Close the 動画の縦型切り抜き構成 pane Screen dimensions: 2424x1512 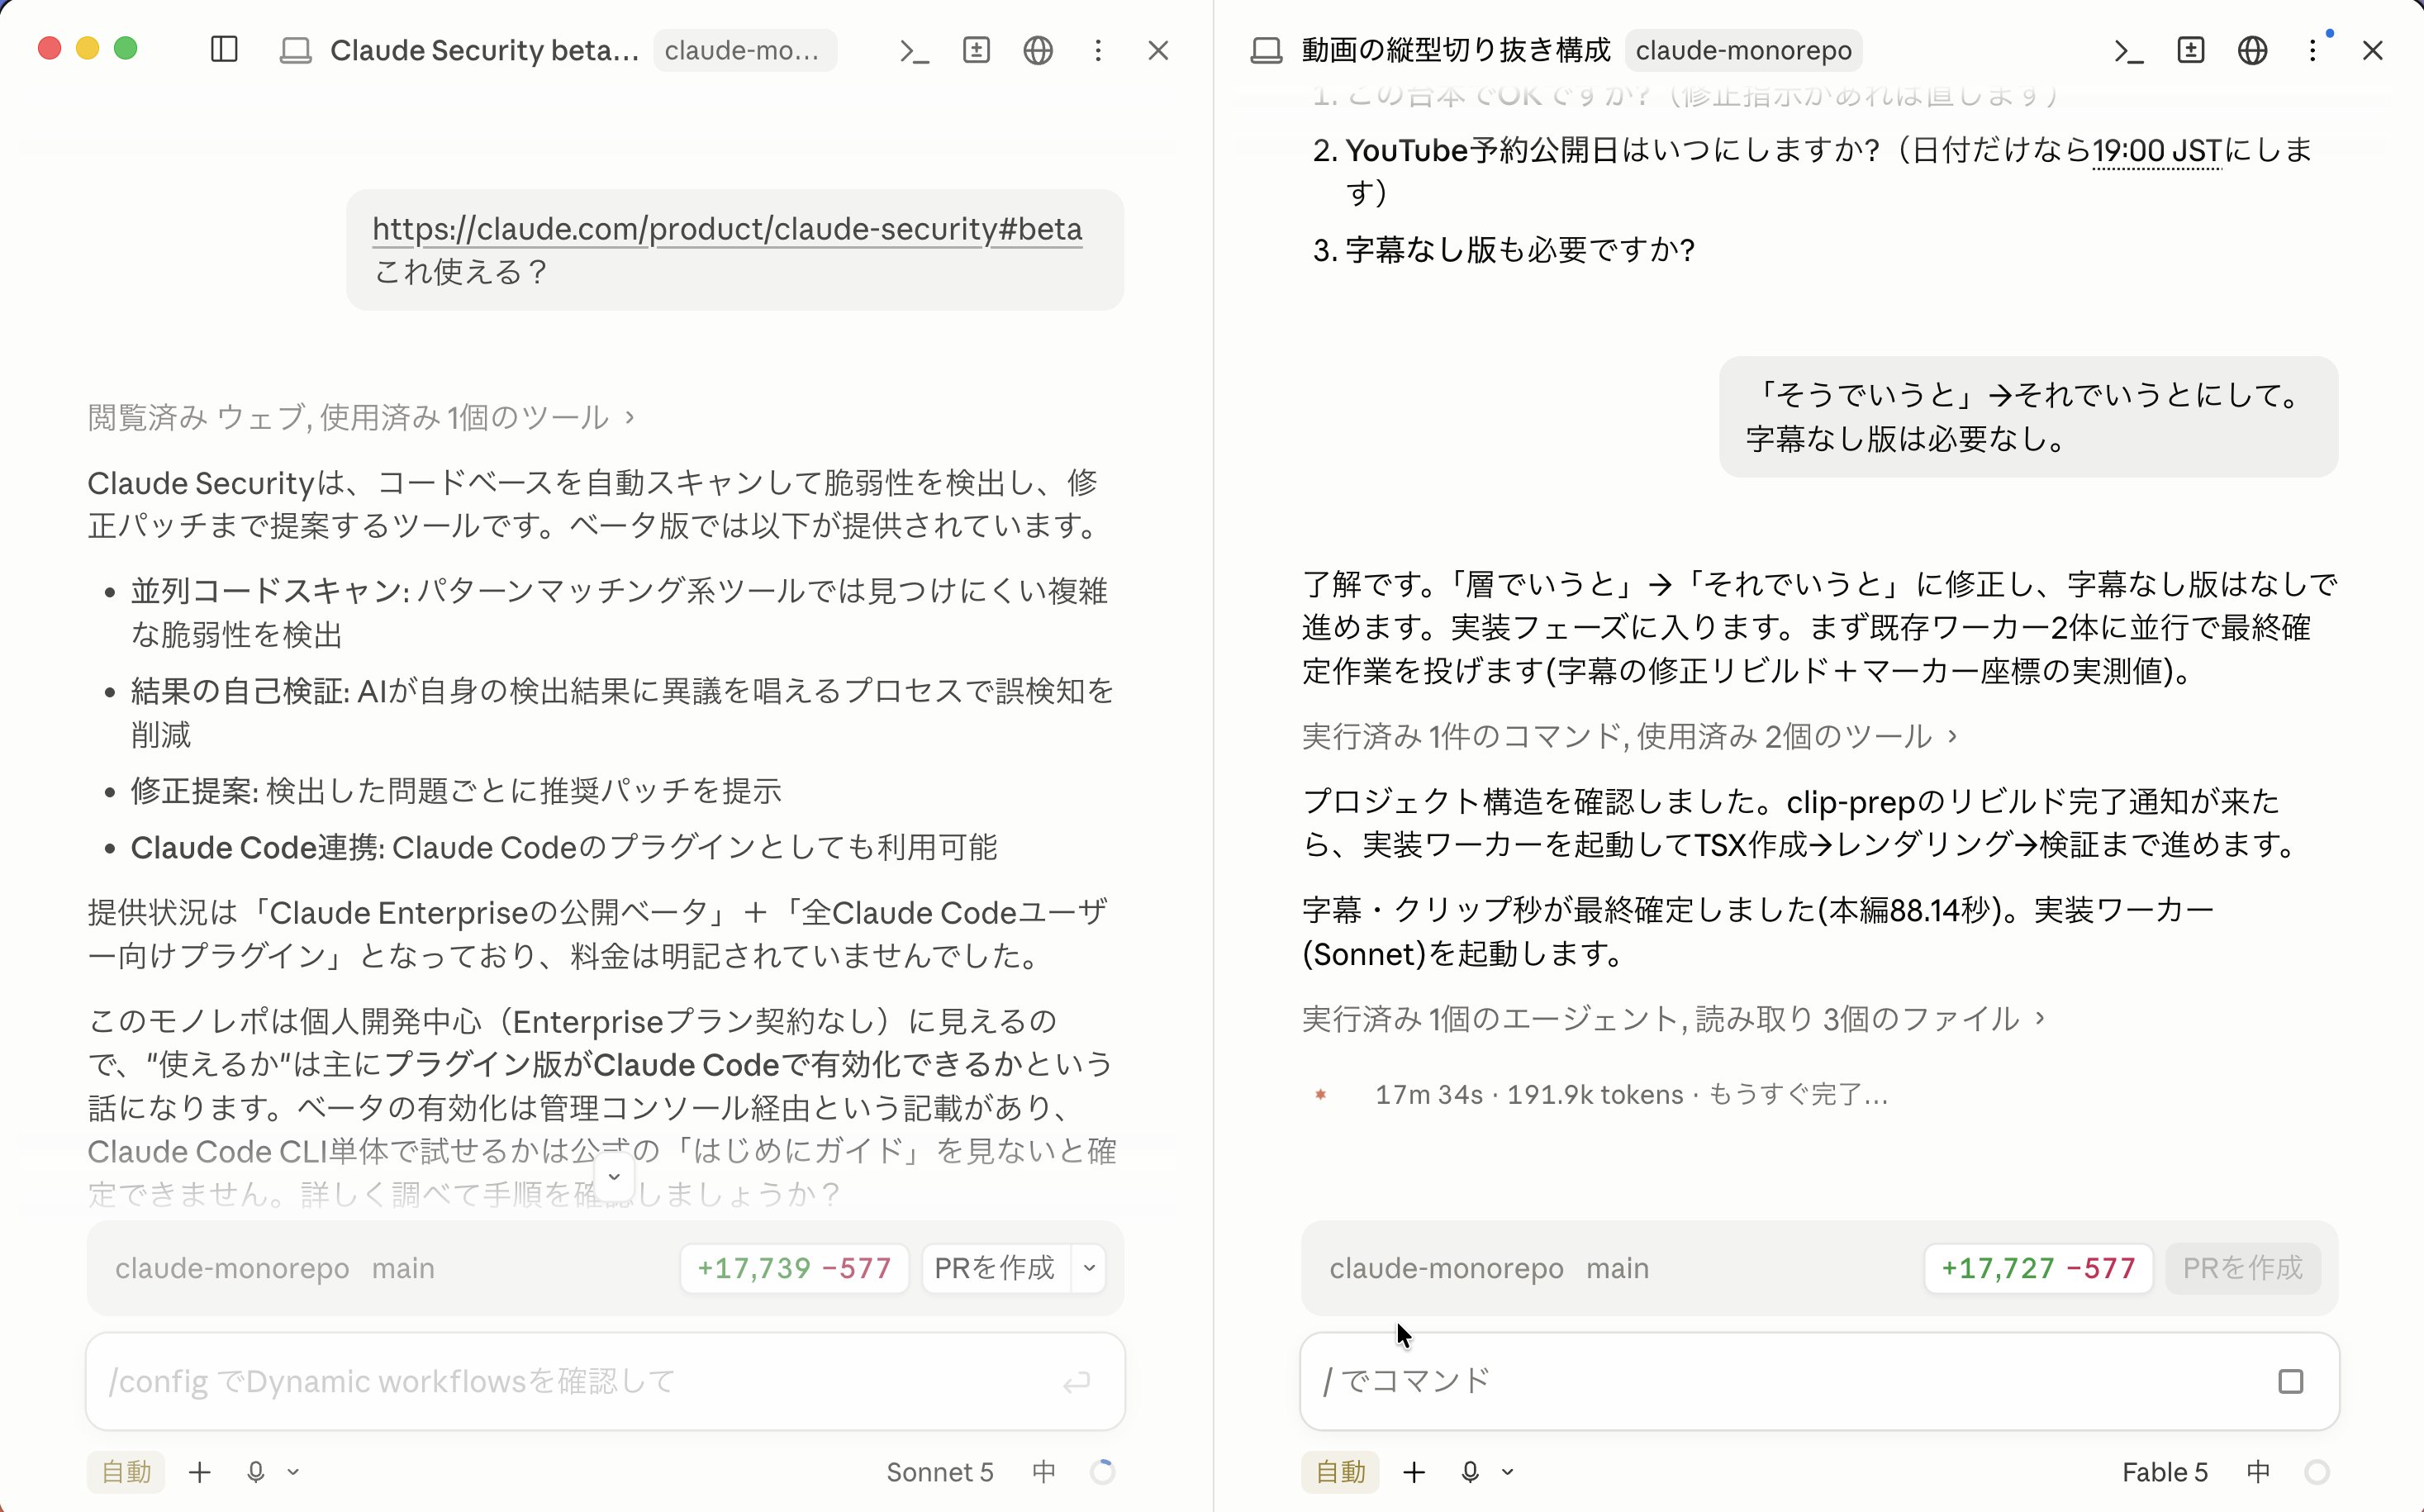coord(2372,50)
